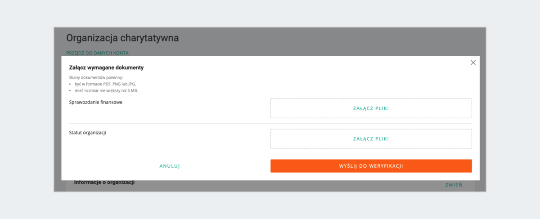Select the Statut organizacji label

pyautogui.click(x=87, y=133)
